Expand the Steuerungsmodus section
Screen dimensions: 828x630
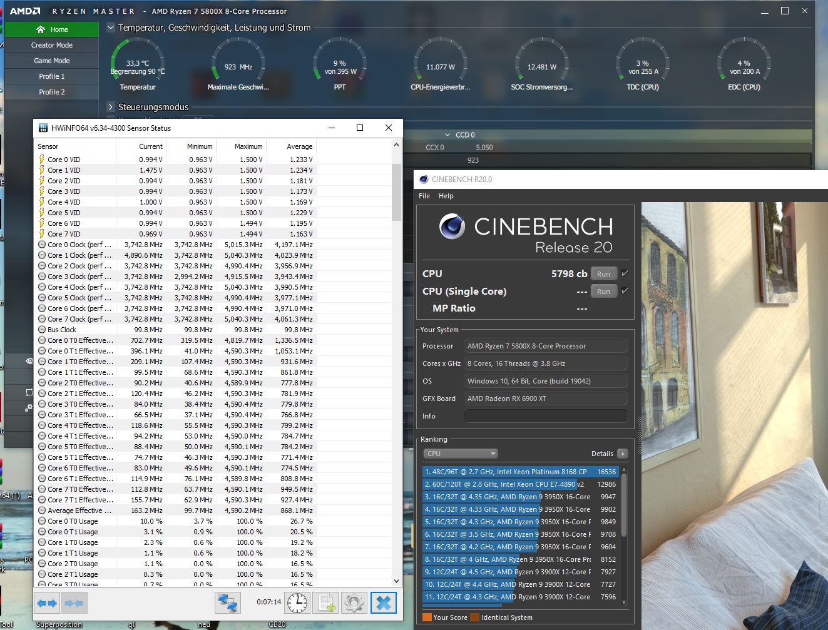[x=111, y=107]
